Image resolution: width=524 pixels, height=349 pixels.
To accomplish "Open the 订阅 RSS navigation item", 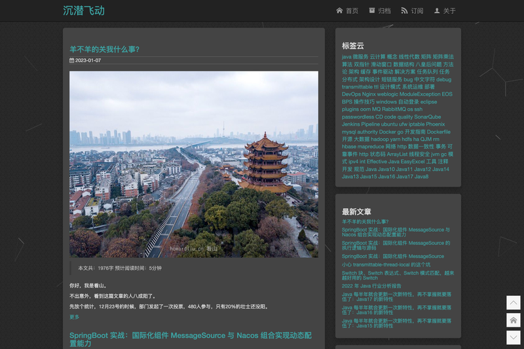I will (412, 10).
